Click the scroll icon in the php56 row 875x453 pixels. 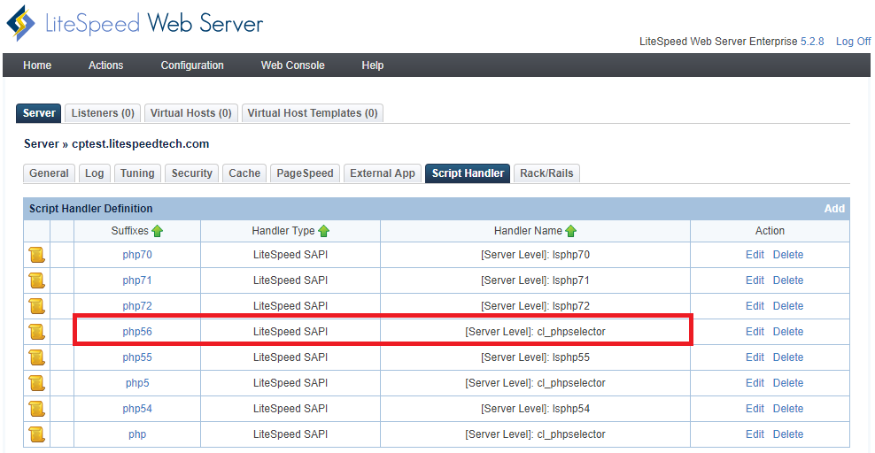[x=36, y=332]
